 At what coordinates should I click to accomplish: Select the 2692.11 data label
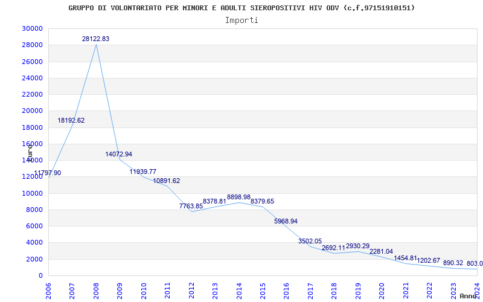point(333,248)
